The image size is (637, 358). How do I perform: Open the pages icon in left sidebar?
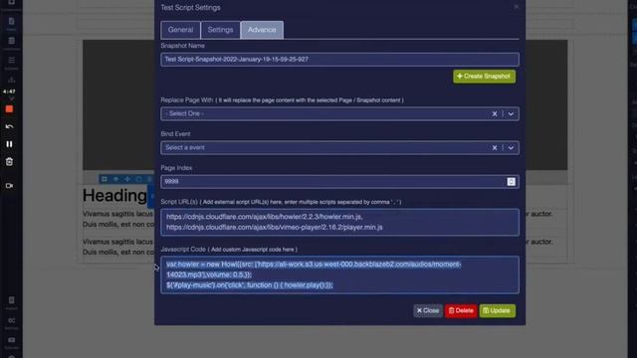tap(11, 22)
